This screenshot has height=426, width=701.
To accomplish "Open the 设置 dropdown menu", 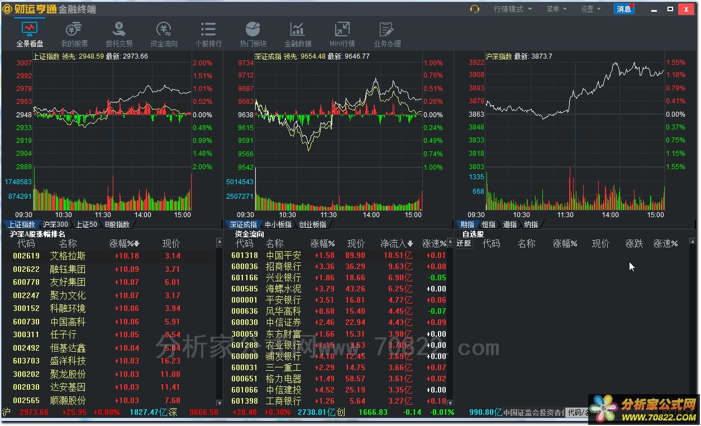I will (x=590, y=9).
